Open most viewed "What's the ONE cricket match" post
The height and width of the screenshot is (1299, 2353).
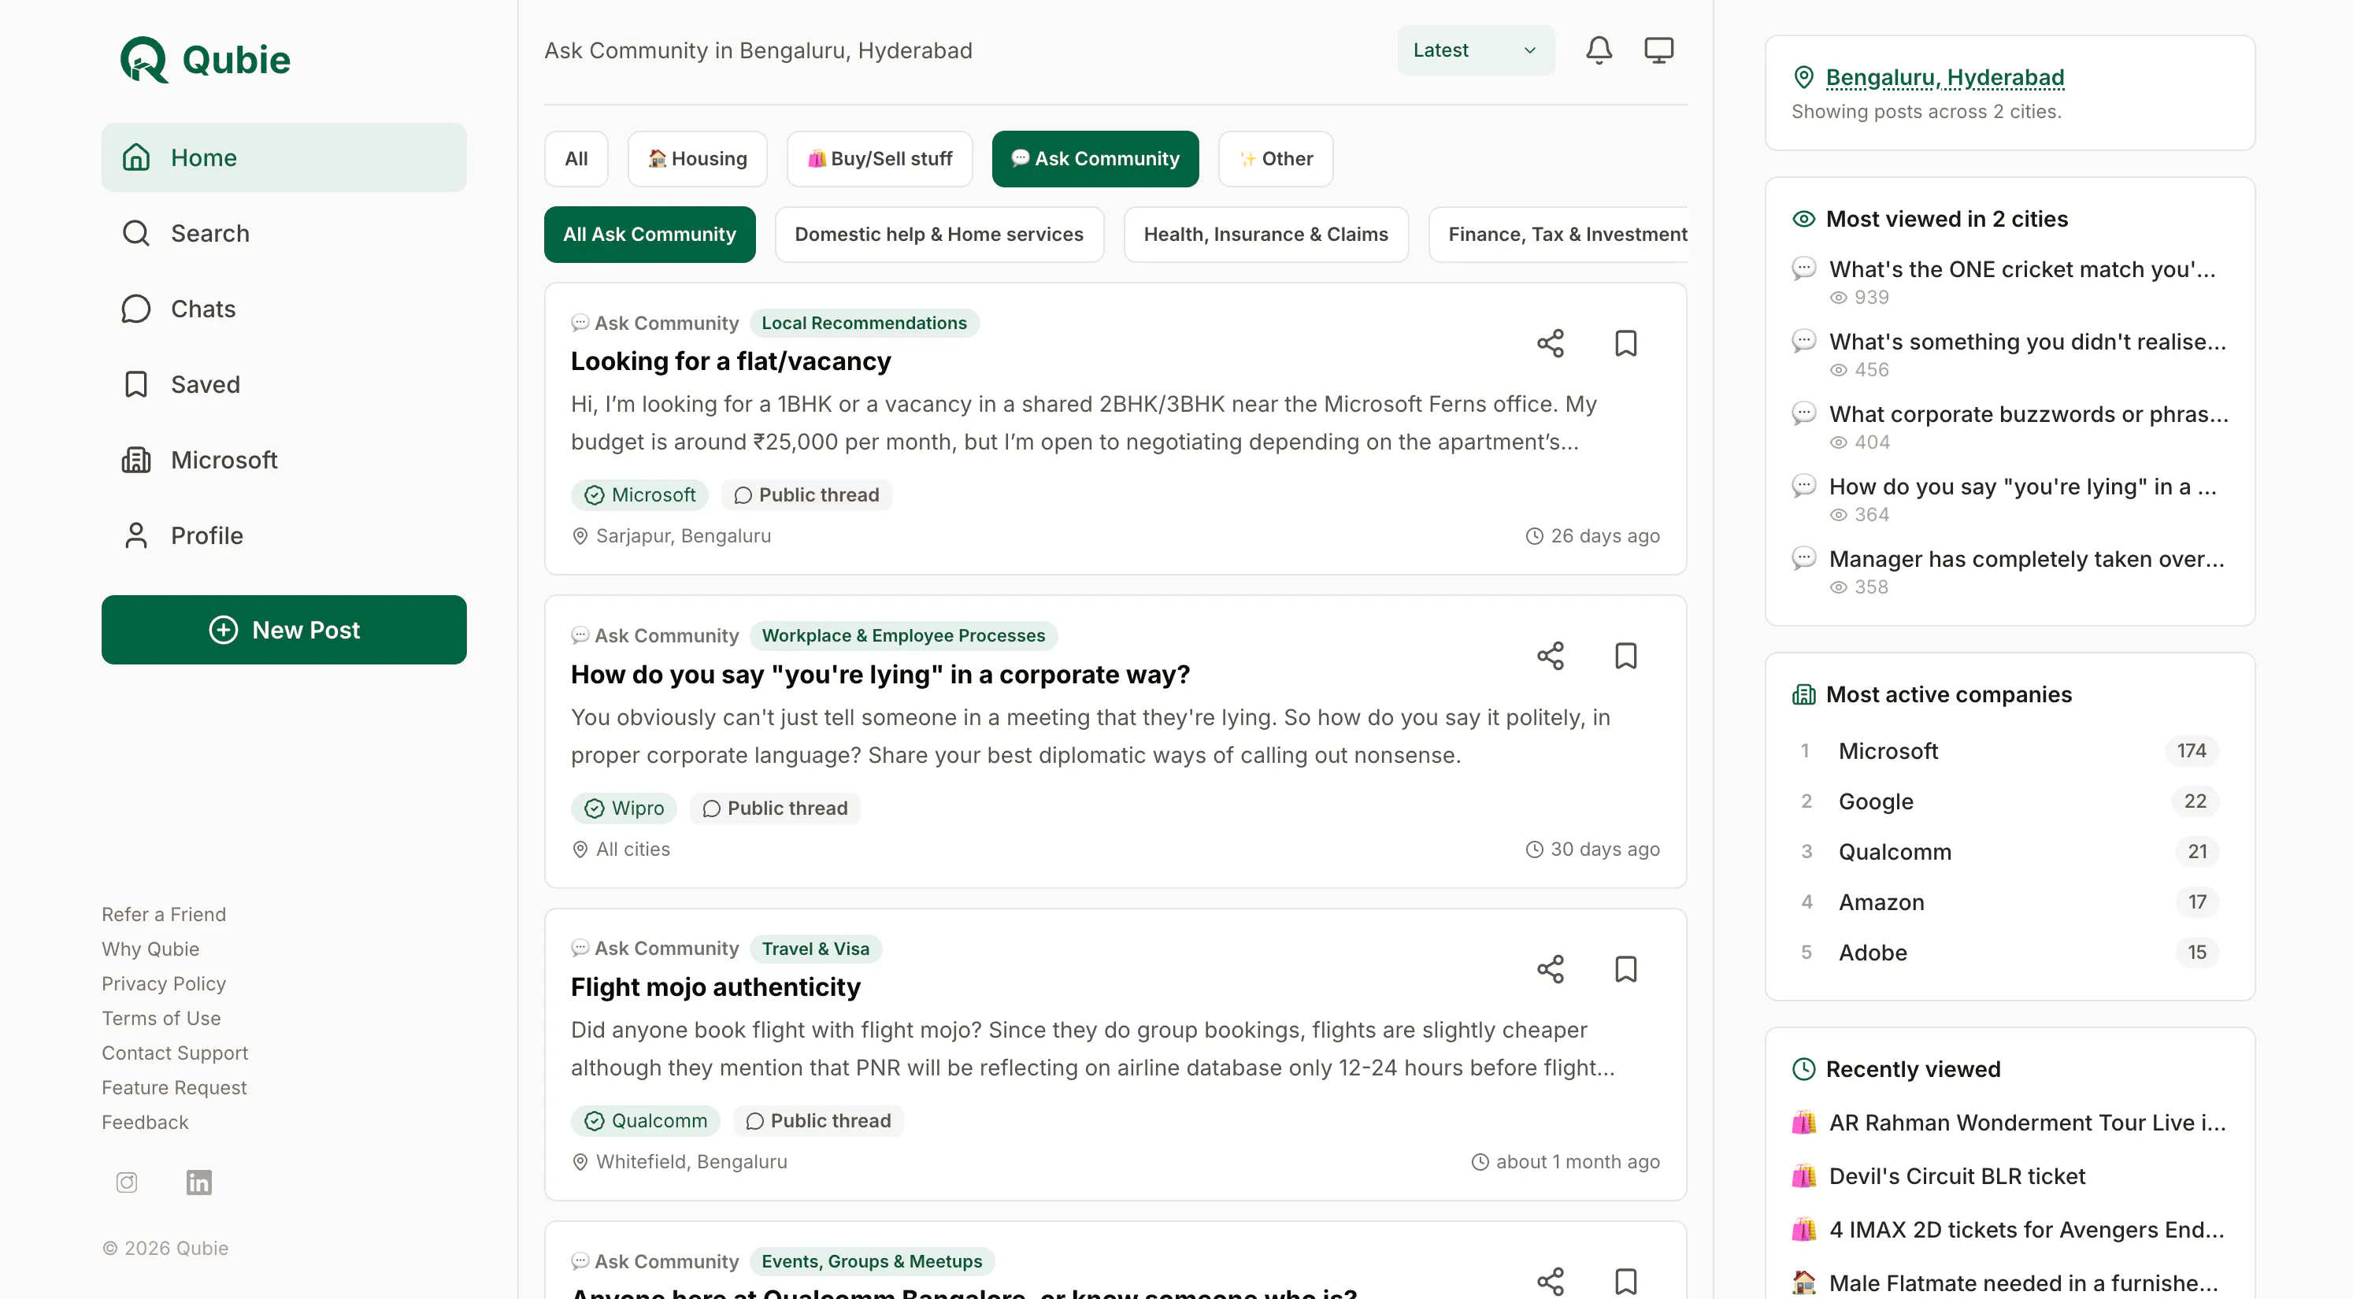tap(2021, 269)
